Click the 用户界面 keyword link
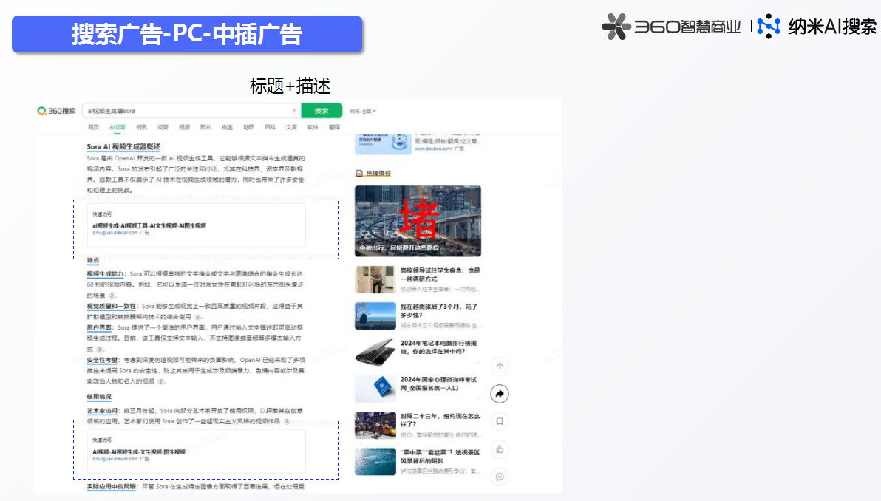881x501 pixels. pos(99,327)
